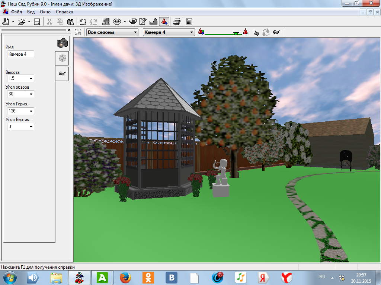The height and width of the screenshot is (285, 381).
Task: Toggle sunglasses icon in the view toolbar
Action: (x=276, y=32)
